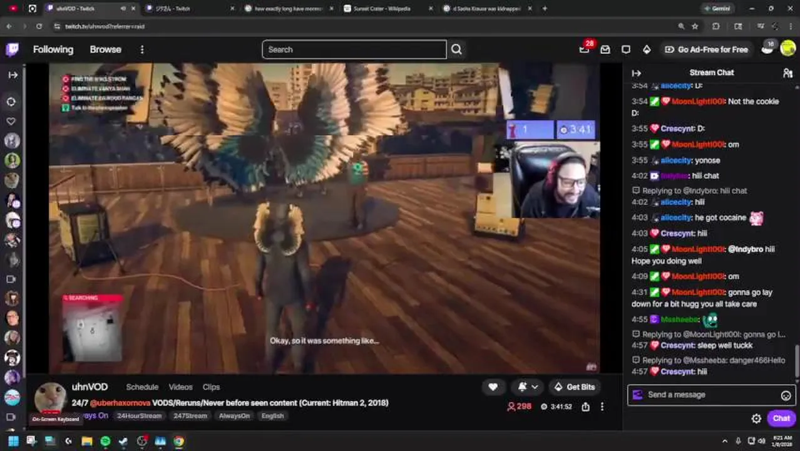
Task: Open the zoom magnifier icon in address bar
Action: pos(681,26)
